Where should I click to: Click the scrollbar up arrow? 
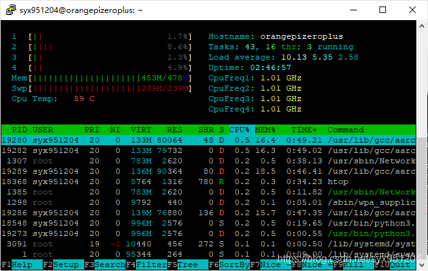(422, 26)
